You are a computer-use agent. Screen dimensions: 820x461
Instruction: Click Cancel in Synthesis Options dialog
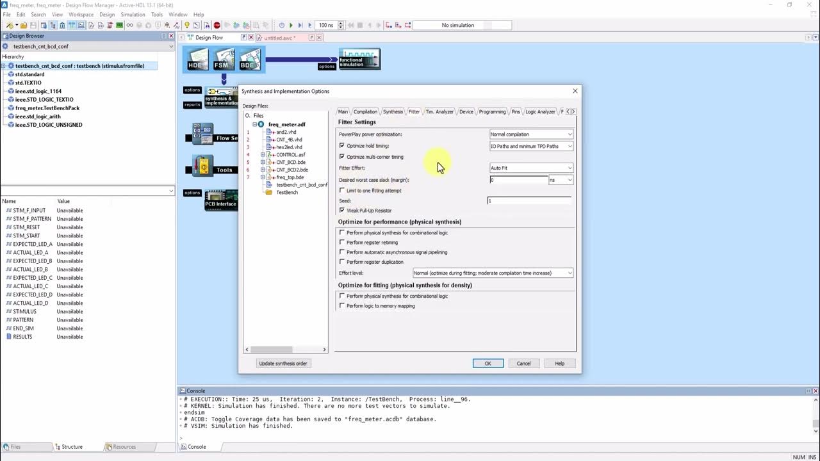tap(523, 363)
